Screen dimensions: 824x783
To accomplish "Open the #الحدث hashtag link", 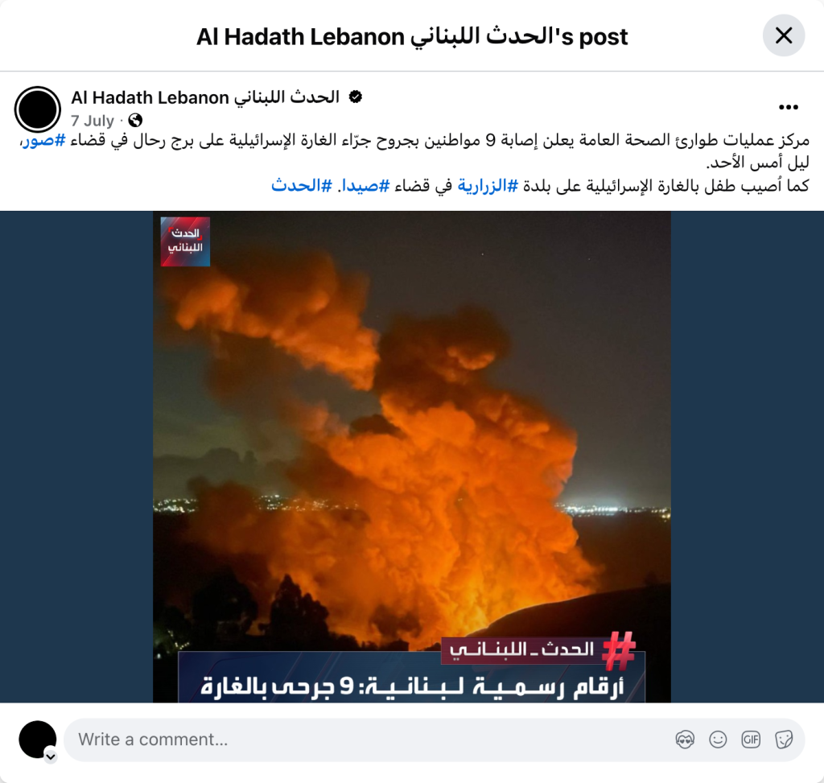I will tap(302, 186).
